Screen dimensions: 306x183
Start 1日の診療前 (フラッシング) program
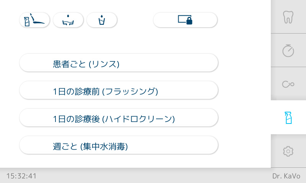pyautogui.click(x=119, y=90)
